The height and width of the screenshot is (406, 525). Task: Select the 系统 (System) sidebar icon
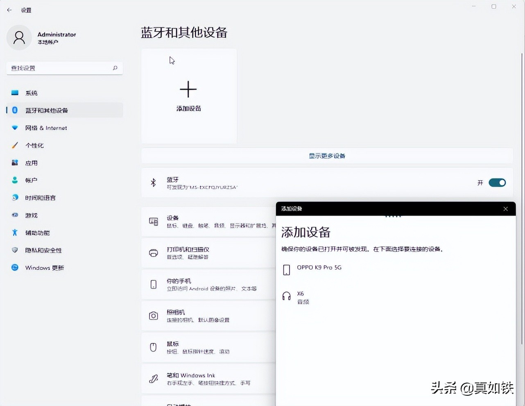pos(15,93)
